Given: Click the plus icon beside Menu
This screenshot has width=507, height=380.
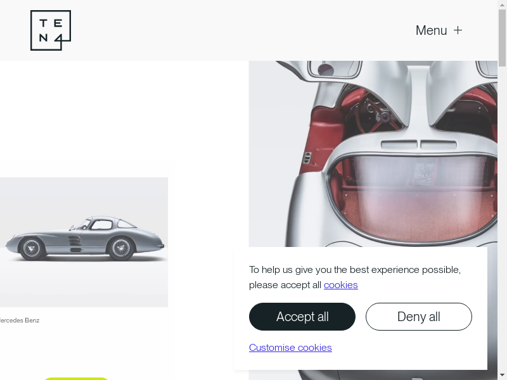Looking at the screenshot, I should (x=458, y=30).
